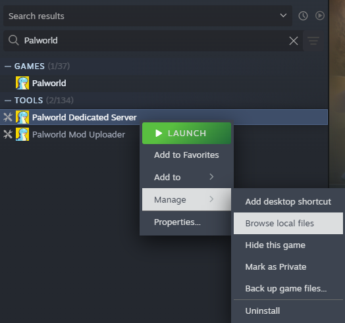
Task: Click the search magnifier icon
Action: 13,41
